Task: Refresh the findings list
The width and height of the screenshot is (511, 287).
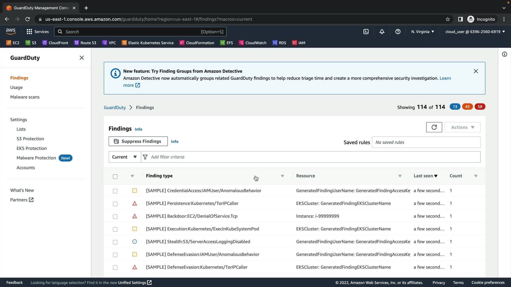Action: (x=434, y=127)
